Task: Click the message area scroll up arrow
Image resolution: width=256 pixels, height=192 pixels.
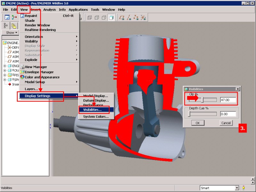Action: [253, 179]
